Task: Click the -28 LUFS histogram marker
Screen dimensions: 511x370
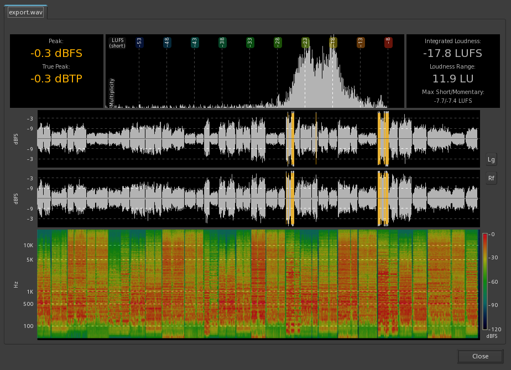Action: tap(278, 42)
